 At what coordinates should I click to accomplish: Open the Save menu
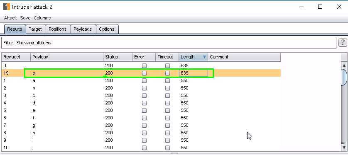coord(25,18)
